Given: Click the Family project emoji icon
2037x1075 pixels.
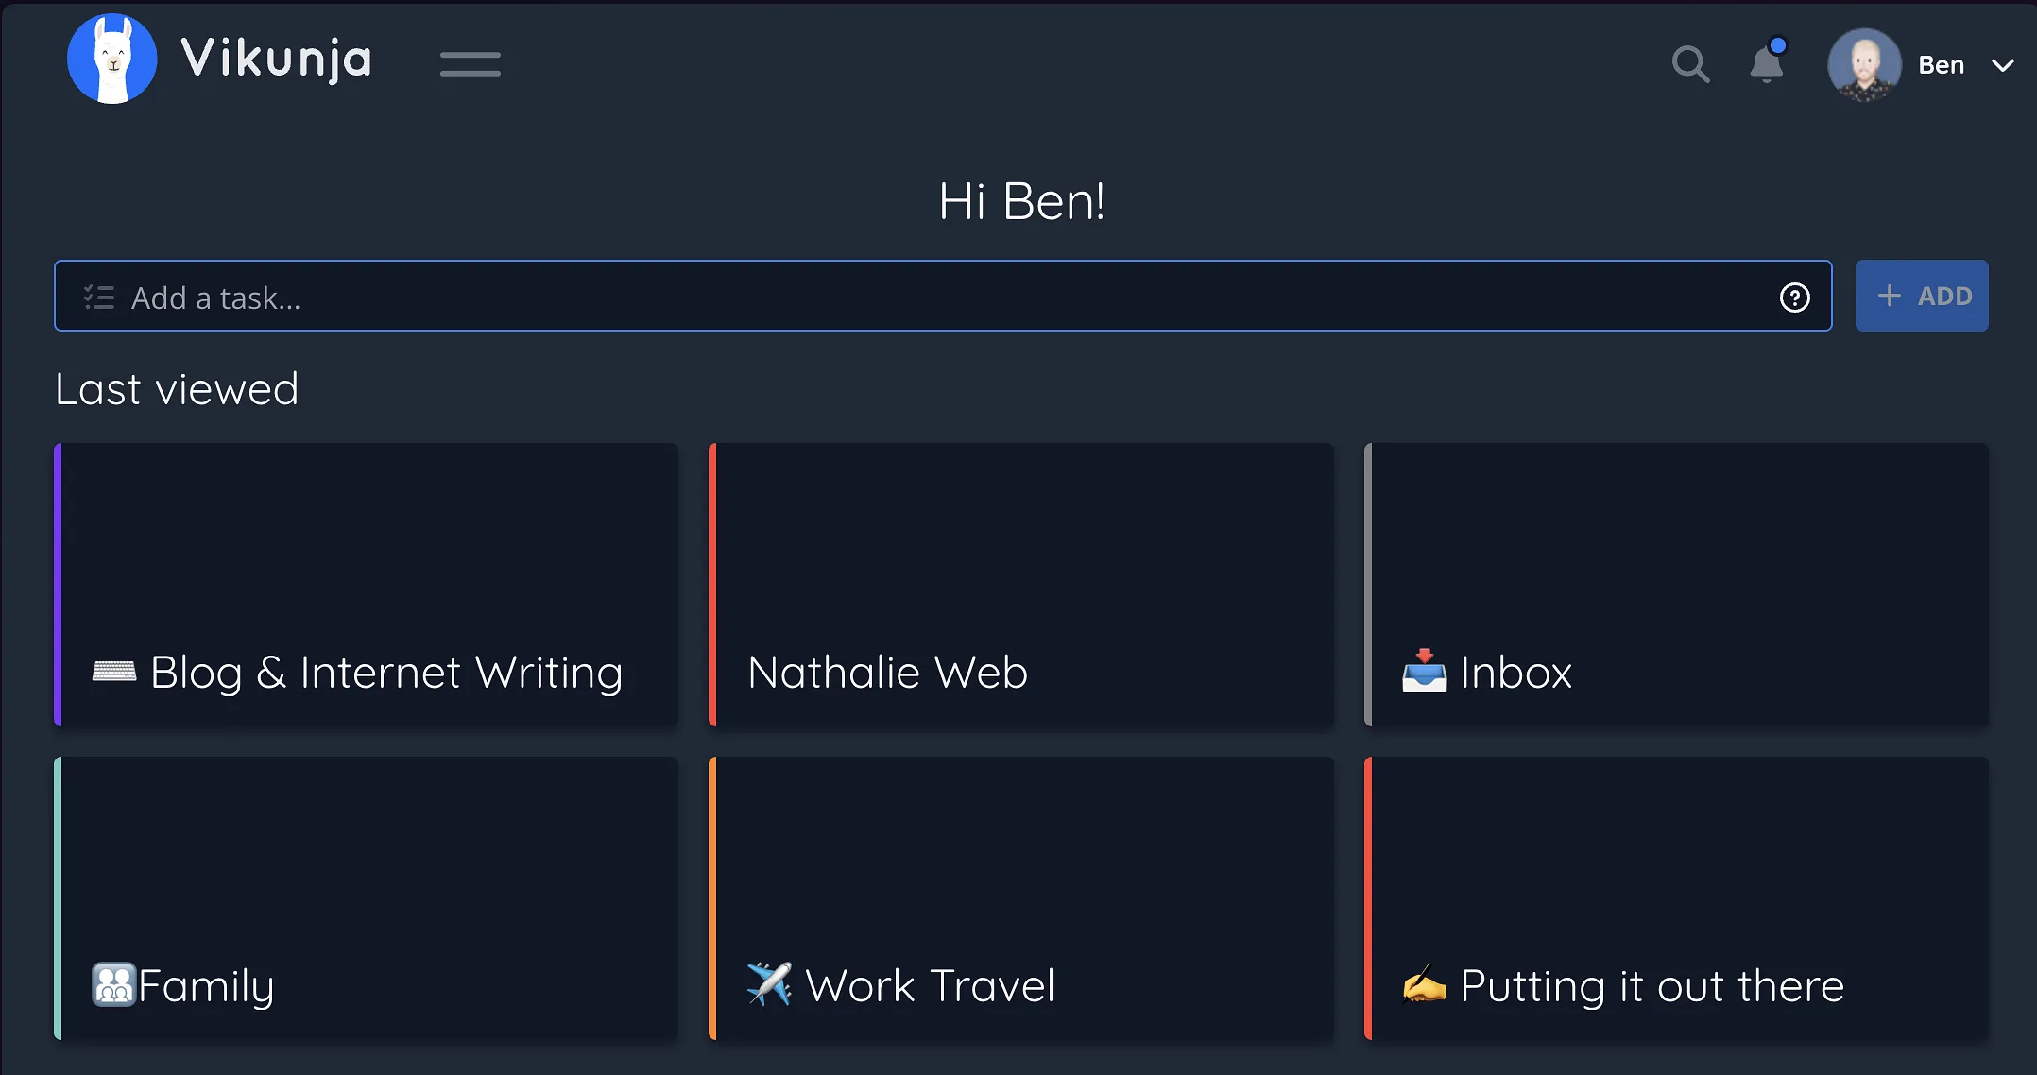Looking at the screenshot, I should [114, 984].
